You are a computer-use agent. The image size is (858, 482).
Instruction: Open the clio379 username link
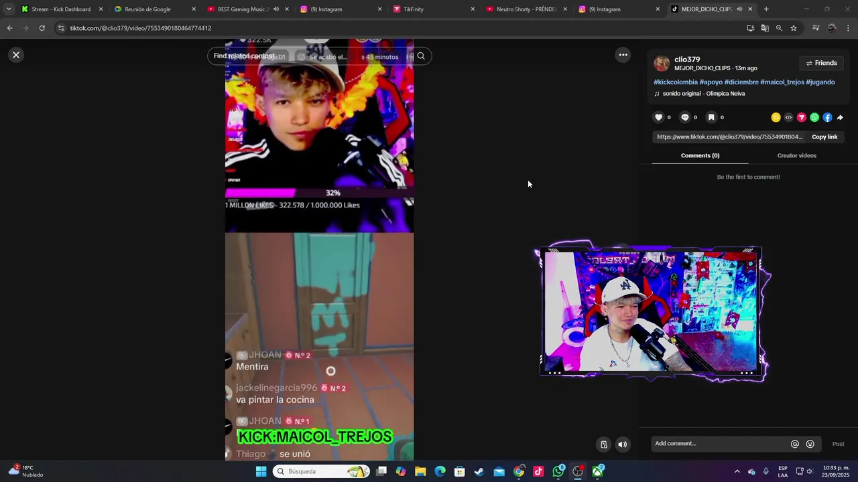pyautogui.click(x=687, y=60)
